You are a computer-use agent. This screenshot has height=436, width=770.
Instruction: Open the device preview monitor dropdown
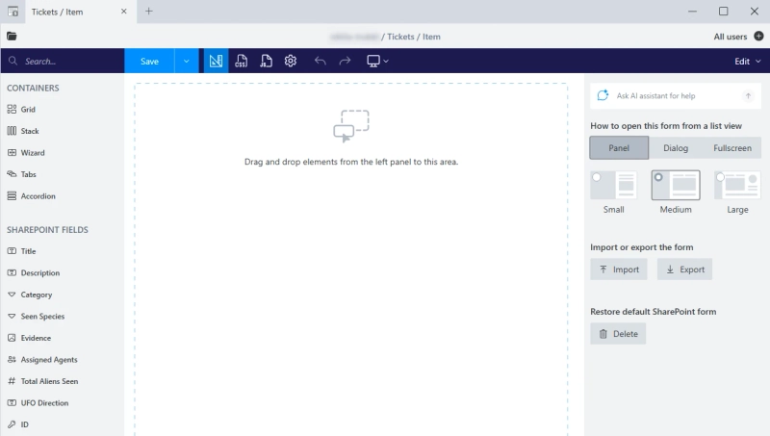pos(377,61)
